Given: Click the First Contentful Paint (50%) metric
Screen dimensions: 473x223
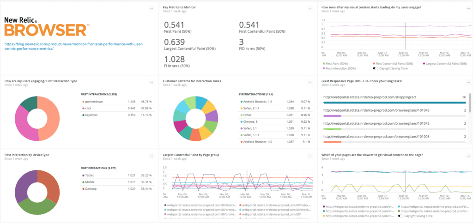Looking at the screenshot, I should coord(262,27).
